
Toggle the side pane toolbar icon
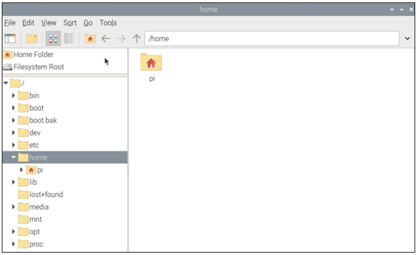pos(10,38)
